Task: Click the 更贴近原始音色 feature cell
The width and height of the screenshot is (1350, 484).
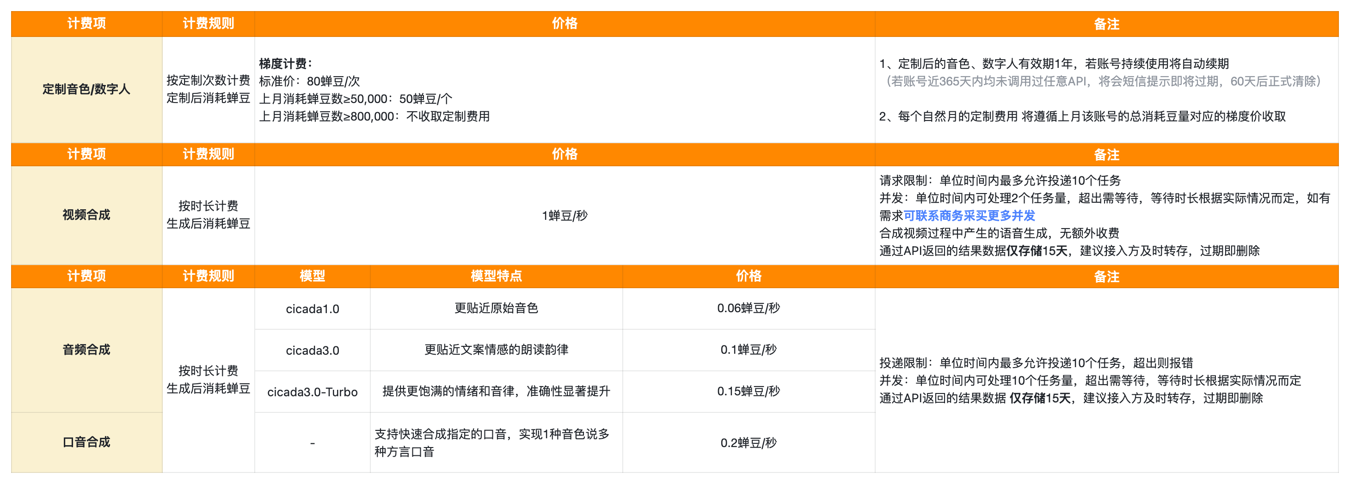Action: click(x=496, y=308)
